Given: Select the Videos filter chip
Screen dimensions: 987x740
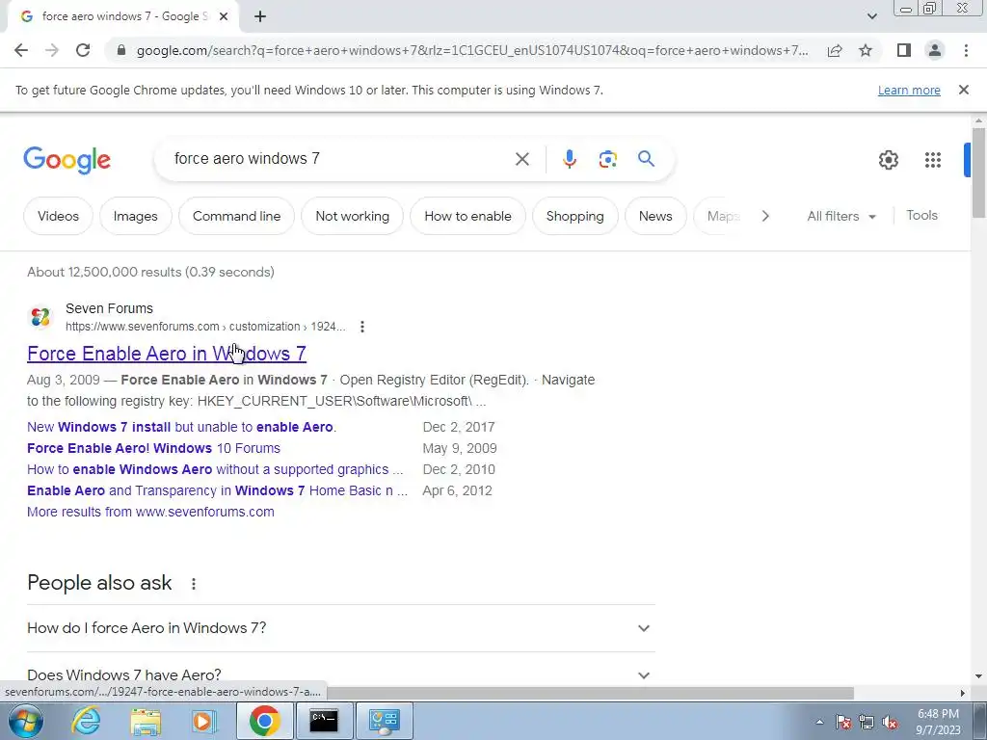Looking at the screenshot, I should (x=58, y=216).
